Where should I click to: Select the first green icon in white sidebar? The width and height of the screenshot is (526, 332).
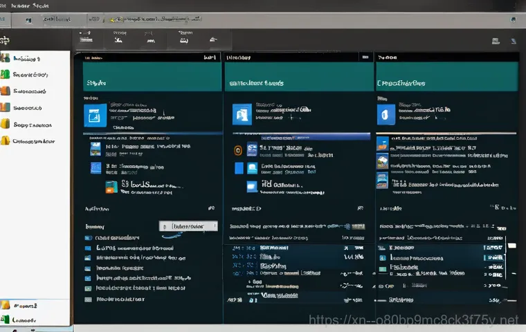point(6,75)
